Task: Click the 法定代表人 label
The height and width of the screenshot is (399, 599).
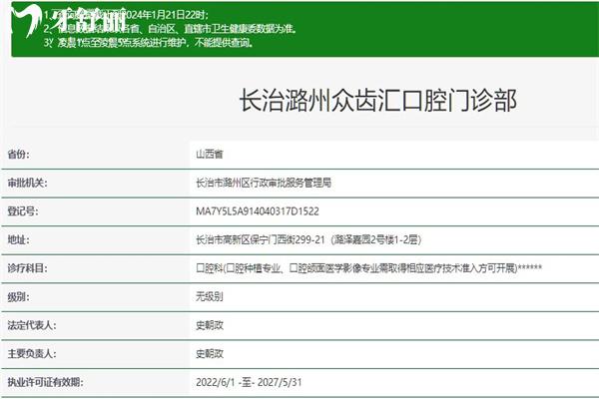Action: [32, 325]
